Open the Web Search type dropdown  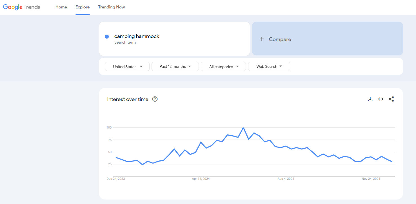tap(269, 67)
